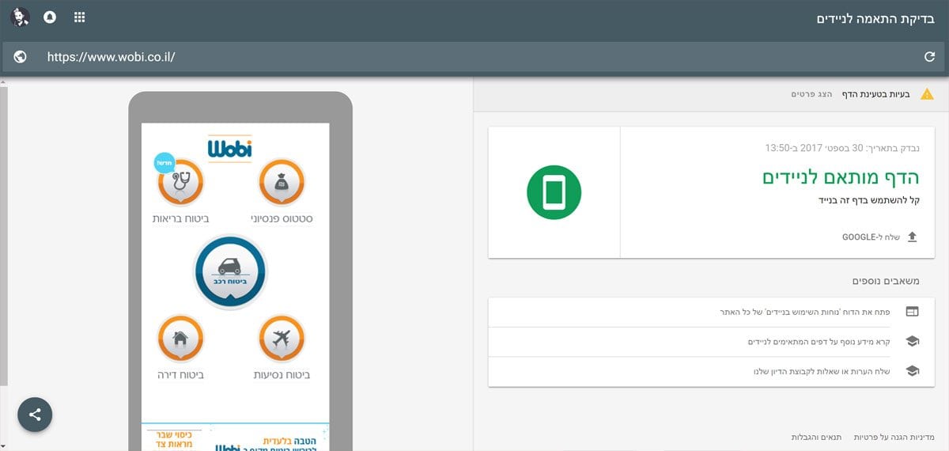
Task: Select the 'סטטוס פנסיוני' money bag icon
Action: [282, 183]
